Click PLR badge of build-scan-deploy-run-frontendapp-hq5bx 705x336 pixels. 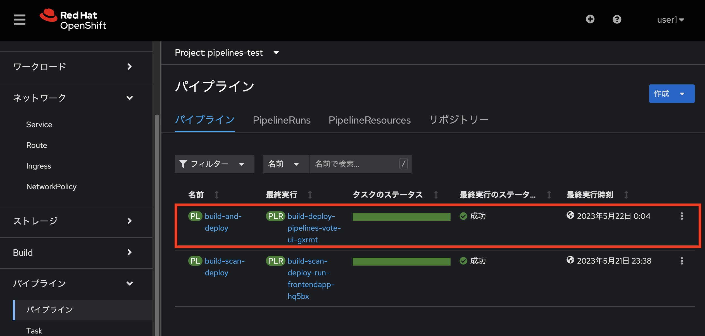276,261
